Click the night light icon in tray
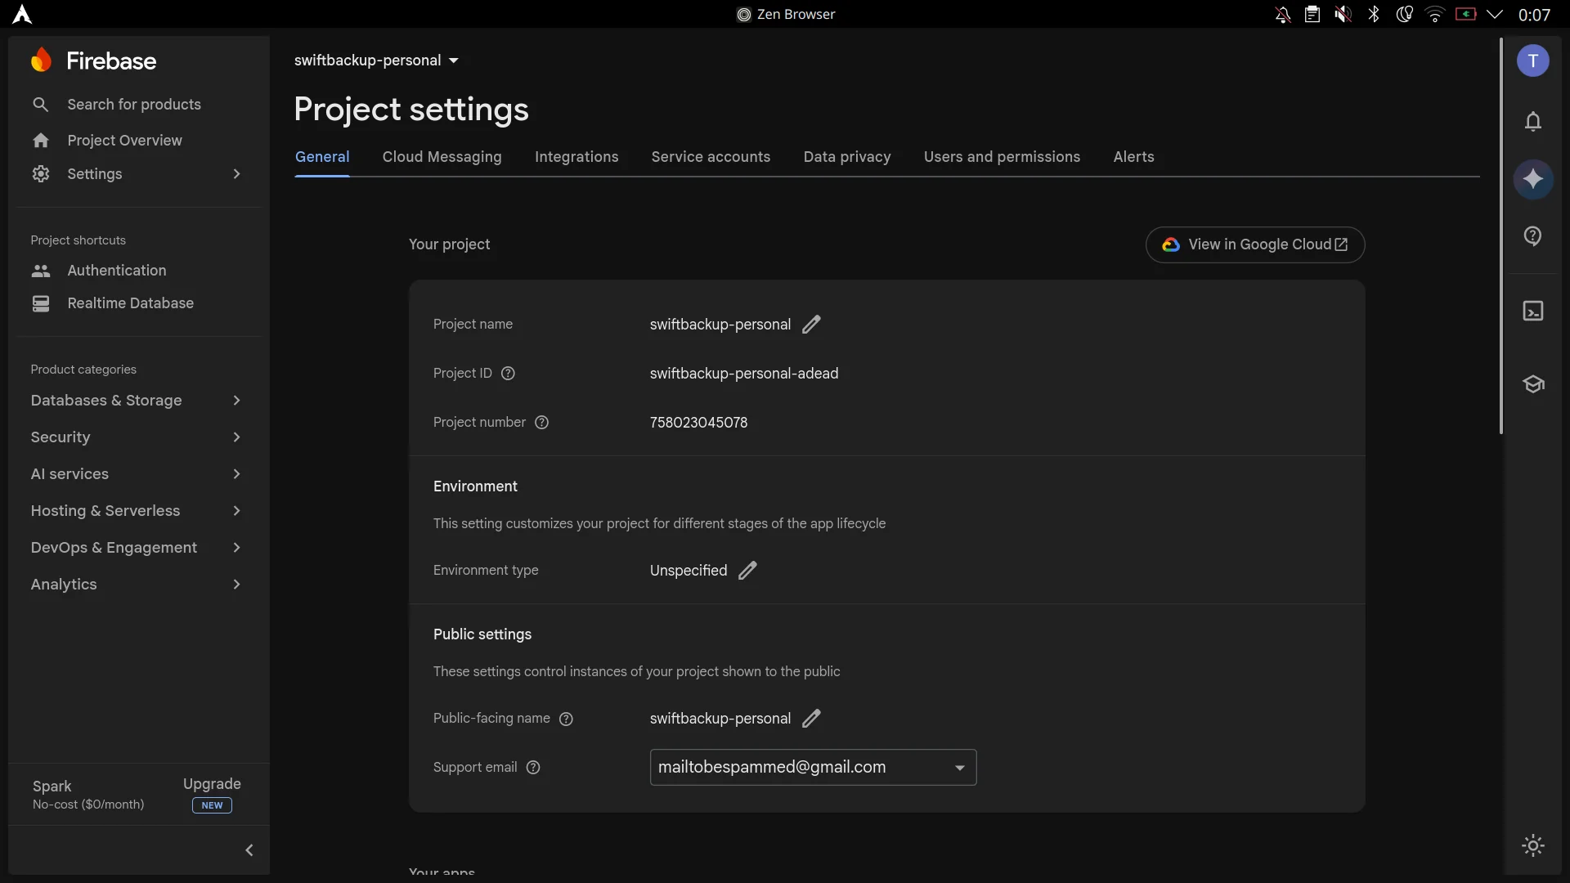This screenshot has height=883, width=1570. point(1404,15)
